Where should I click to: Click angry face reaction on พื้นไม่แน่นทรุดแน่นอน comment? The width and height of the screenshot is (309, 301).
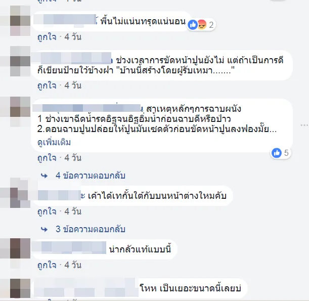(202, 25)
